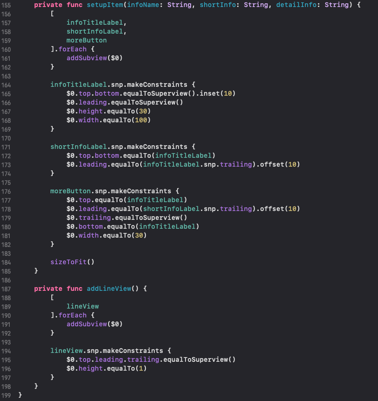Click lineView on line 194
The width and height of the screenshot is (378, 401).
point(66,351)
